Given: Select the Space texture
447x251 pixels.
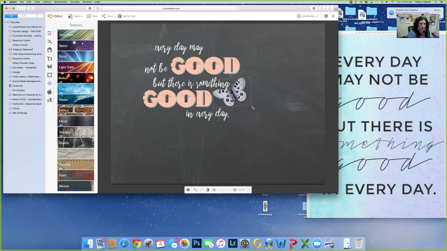Looking at the screenshot, I should [x=76, y=45].
